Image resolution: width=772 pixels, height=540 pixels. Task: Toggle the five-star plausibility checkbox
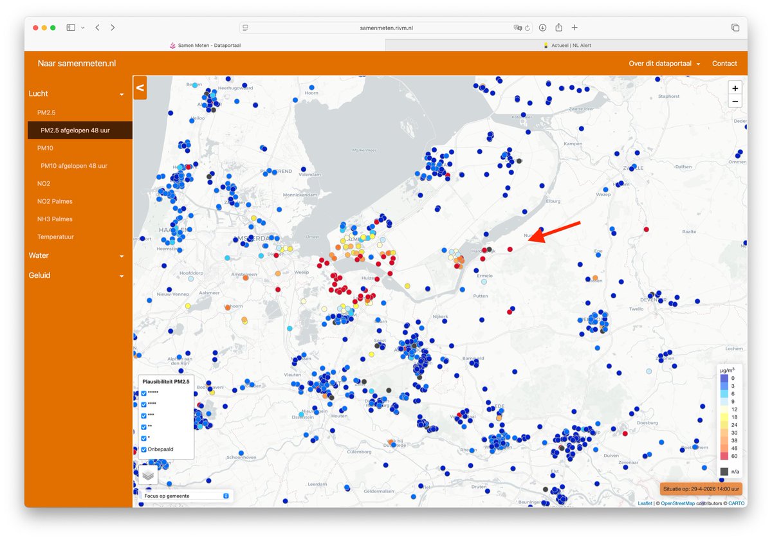click(143, 393)
